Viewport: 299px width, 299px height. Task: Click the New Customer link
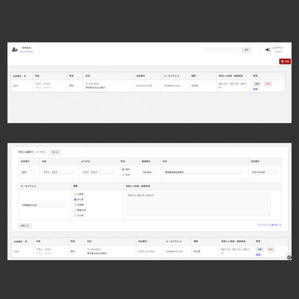click(26, 51)
